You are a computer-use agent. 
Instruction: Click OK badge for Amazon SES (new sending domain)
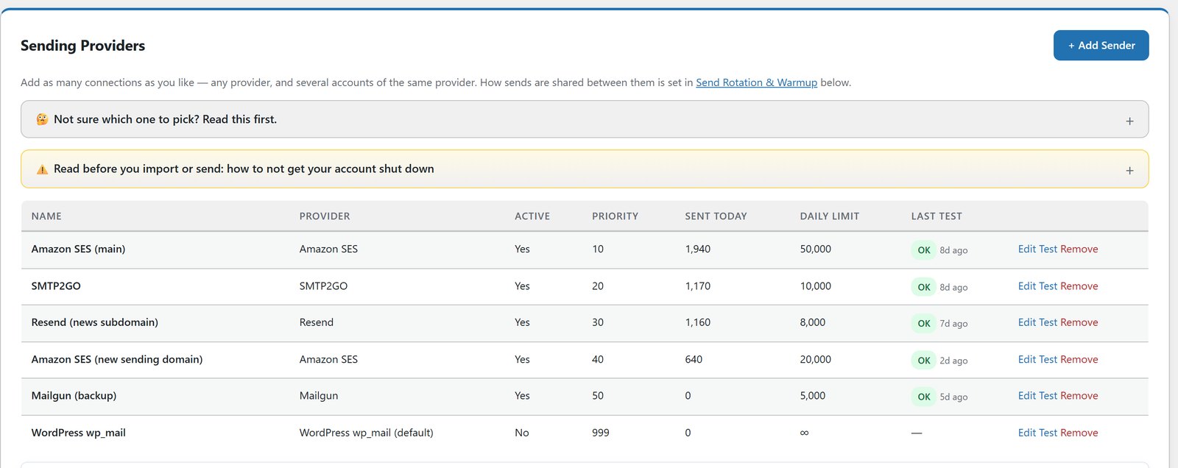tap(924, 361)
